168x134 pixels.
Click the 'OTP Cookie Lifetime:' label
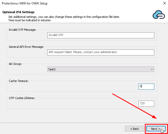(22, 98)
